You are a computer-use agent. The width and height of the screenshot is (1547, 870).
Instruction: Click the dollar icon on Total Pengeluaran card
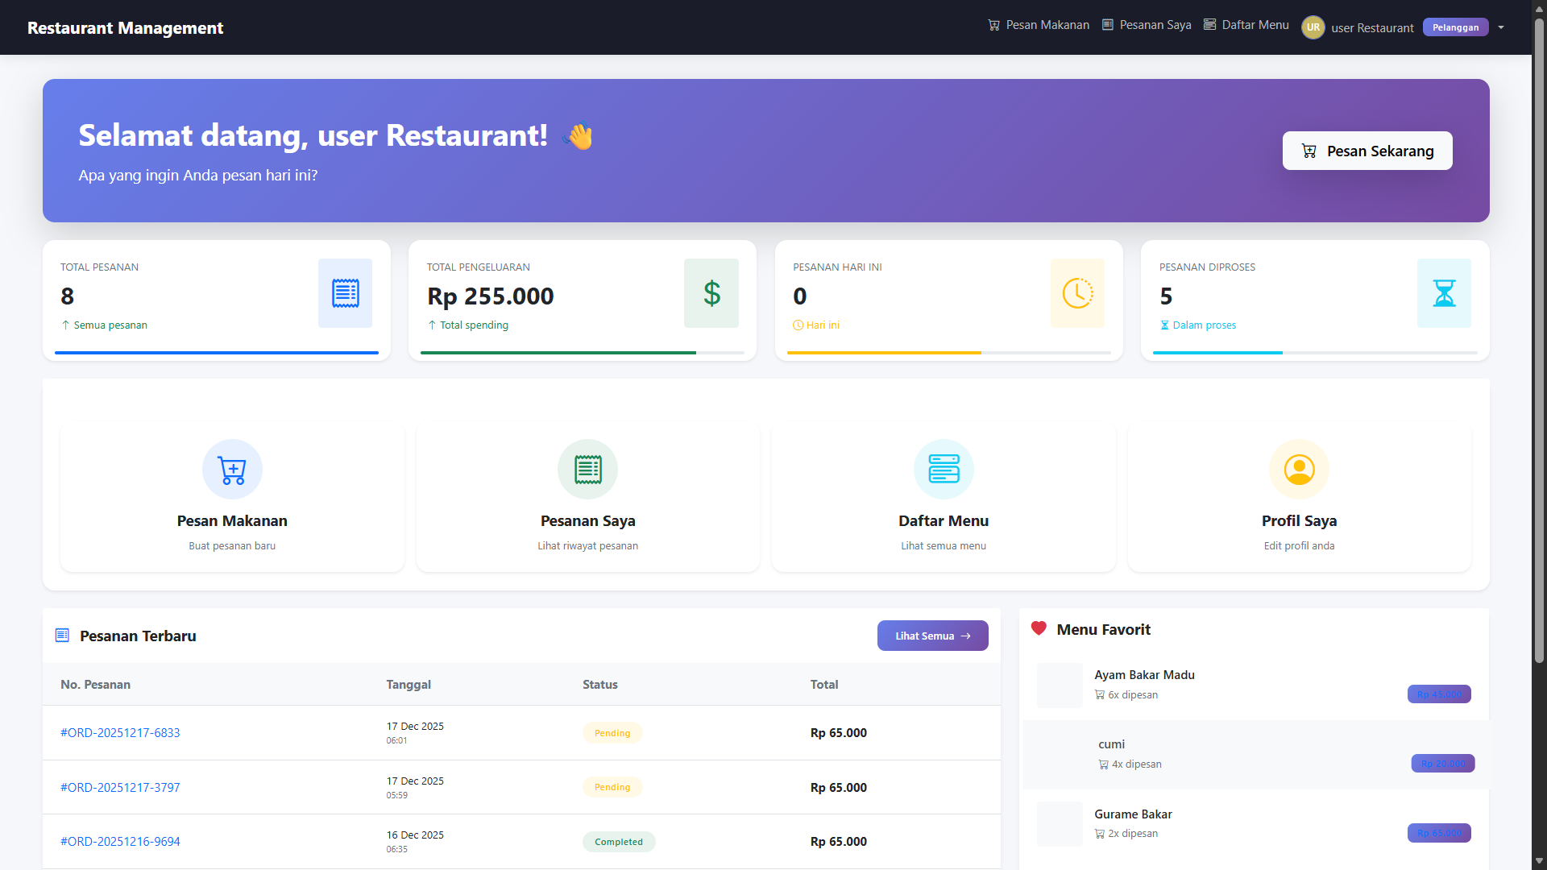[711, 293]
